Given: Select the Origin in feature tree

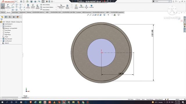Looking at the screenshot, I should (5, 37).
